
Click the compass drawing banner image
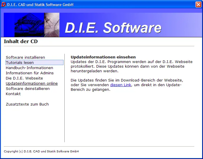[52, 25]
